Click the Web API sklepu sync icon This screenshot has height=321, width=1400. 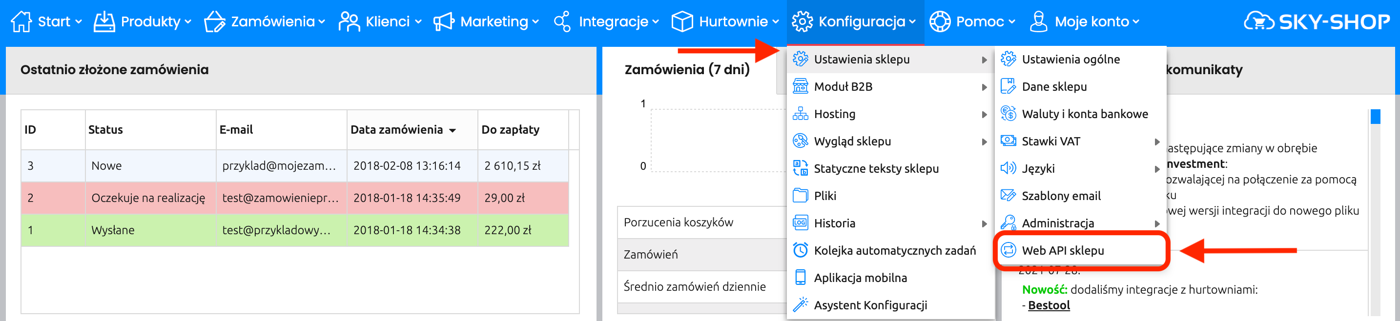[1008, 250]
